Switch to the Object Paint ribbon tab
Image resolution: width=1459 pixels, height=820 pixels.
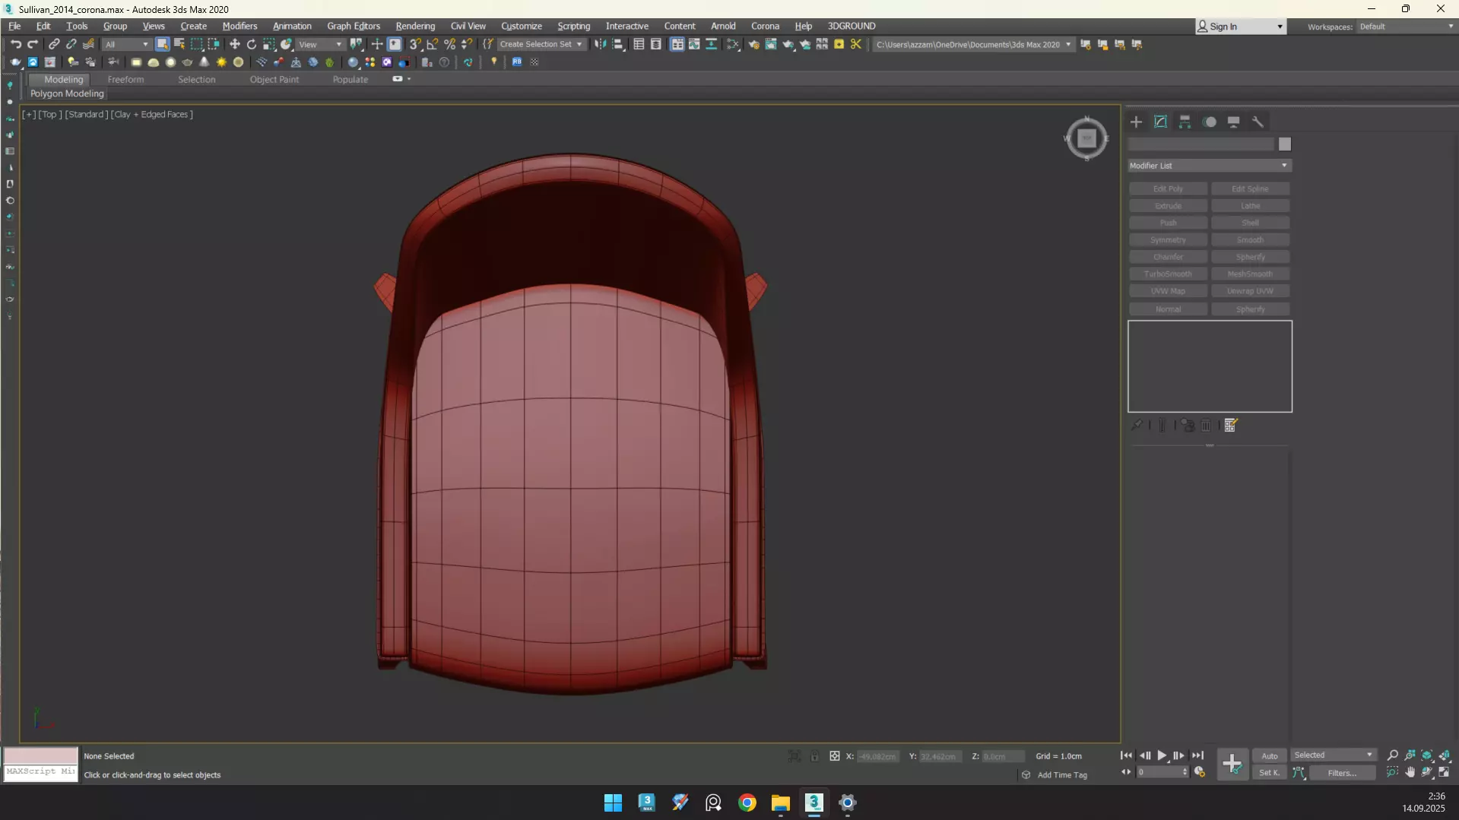(274, 79)
